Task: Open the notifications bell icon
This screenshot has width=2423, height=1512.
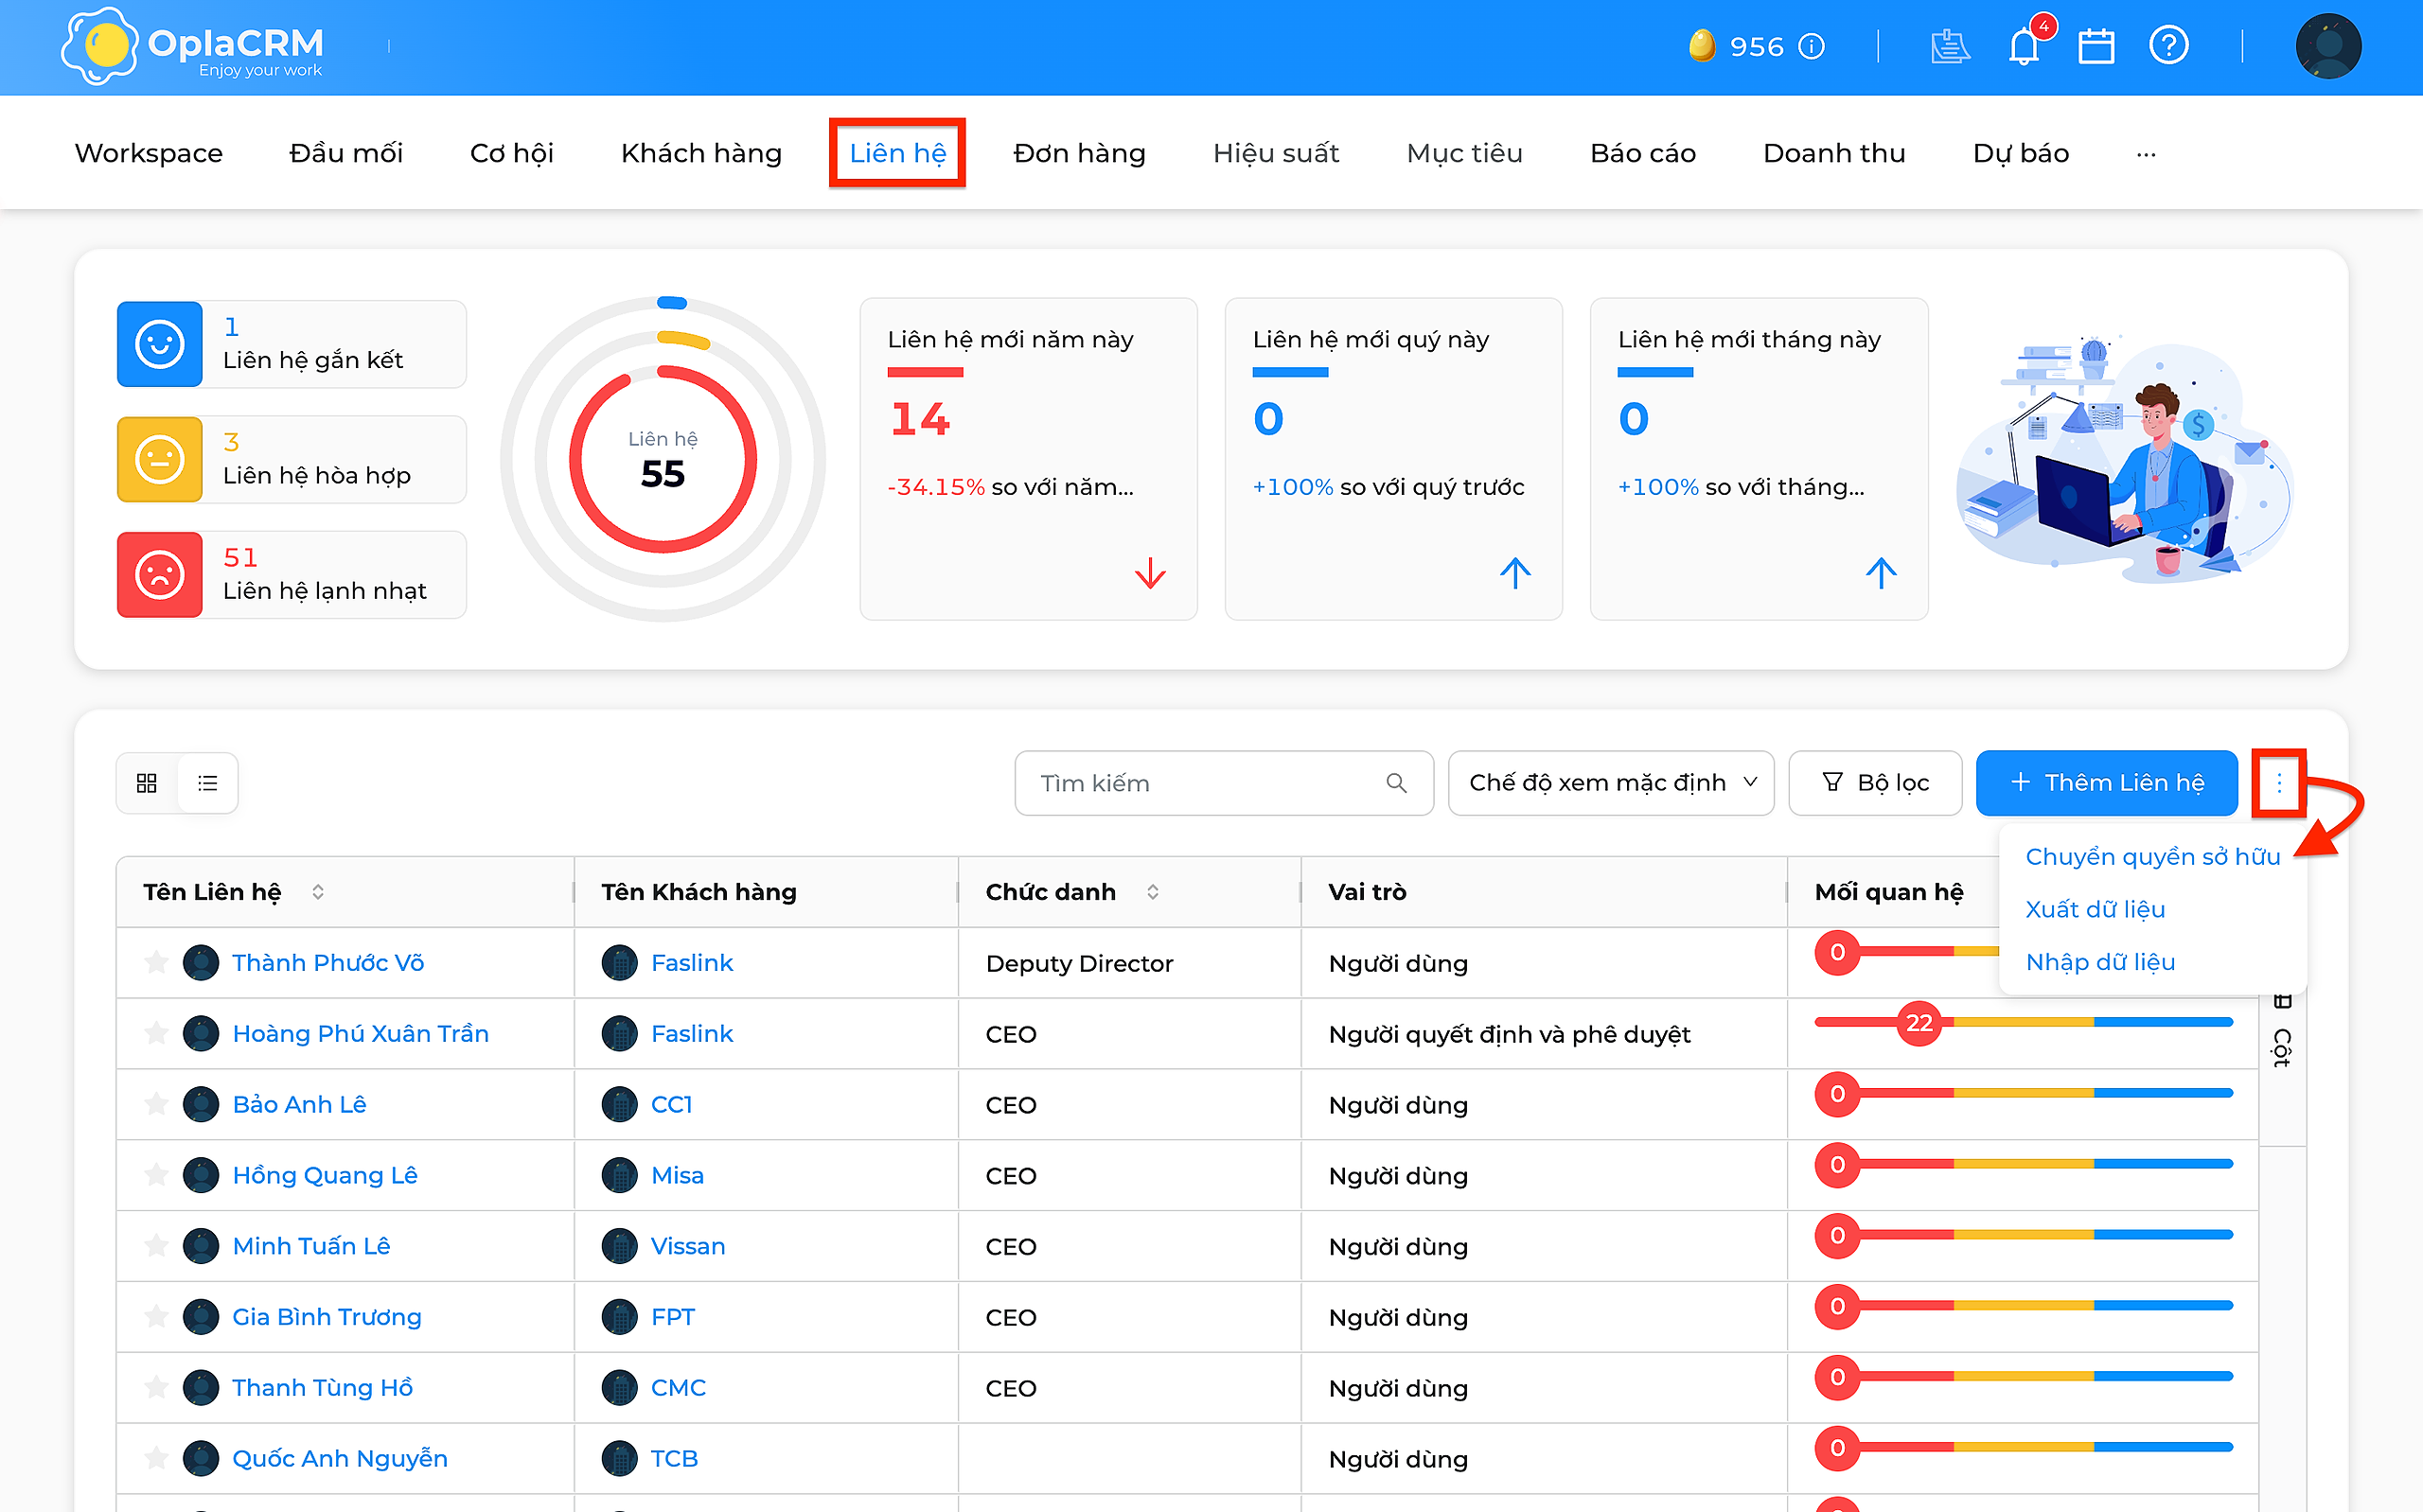Action: (2024, 46)
